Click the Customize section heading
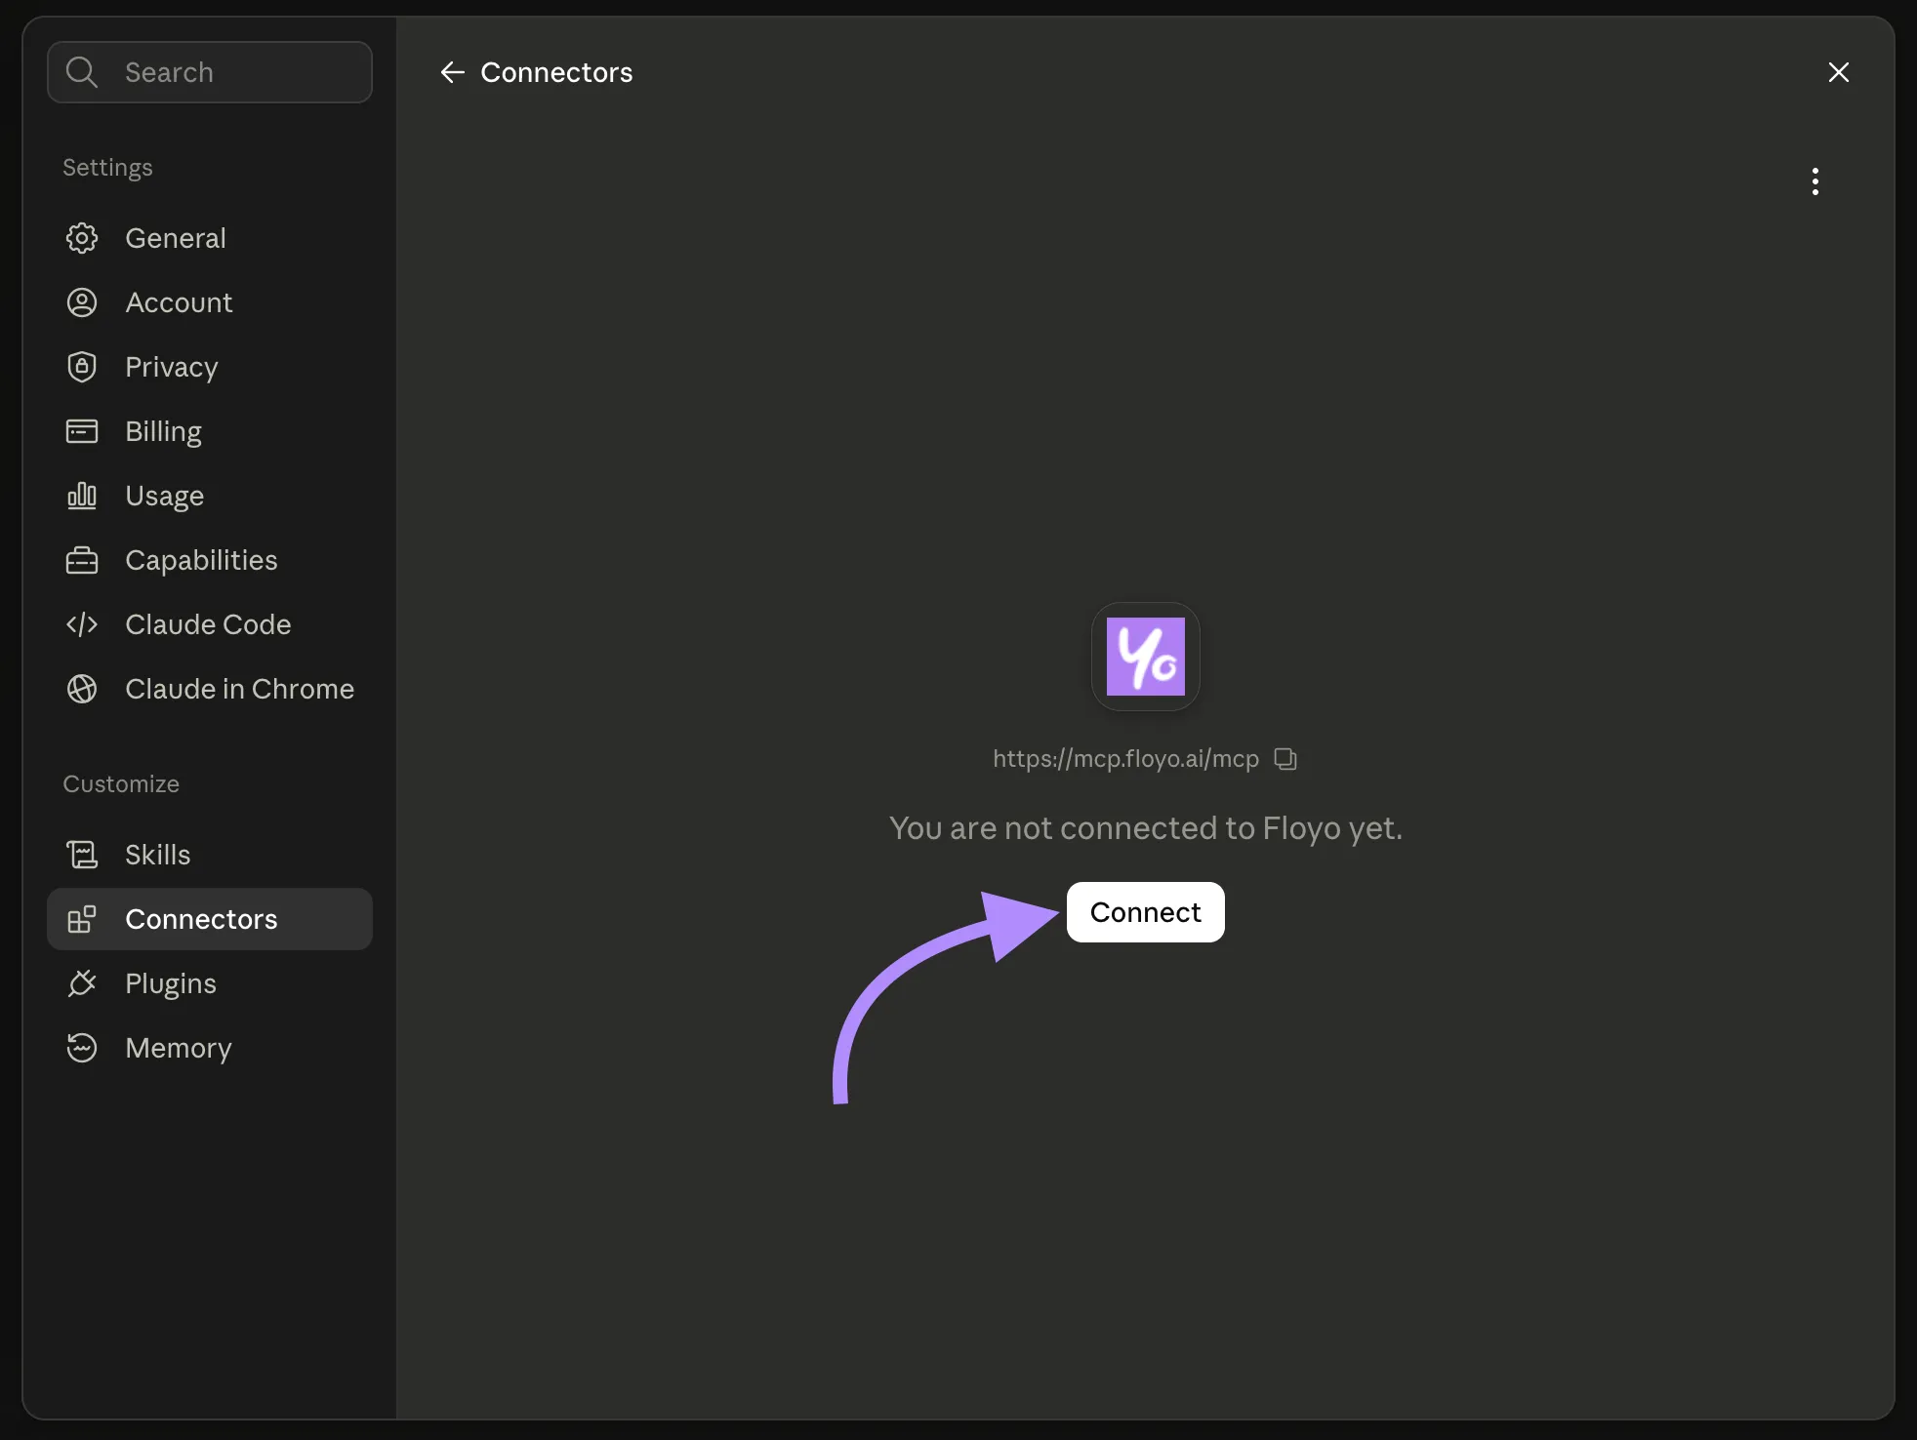1917x1440 pixels. pyautogui.click(x=121, y=784)
